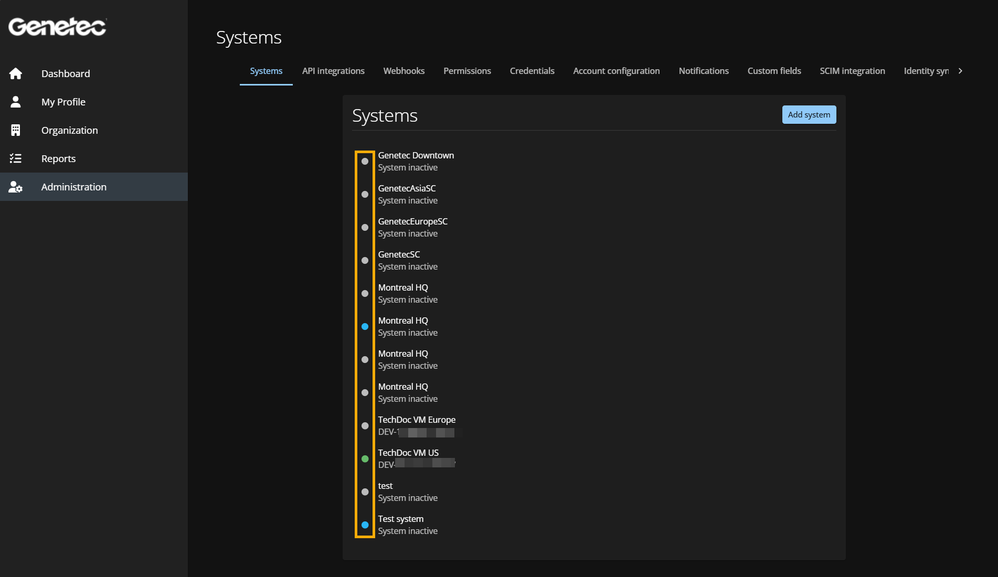Click the green status dot for TechDoc VM US
Image resolution: width=998 pixels, height=577 pixels.
coord(365,459)
